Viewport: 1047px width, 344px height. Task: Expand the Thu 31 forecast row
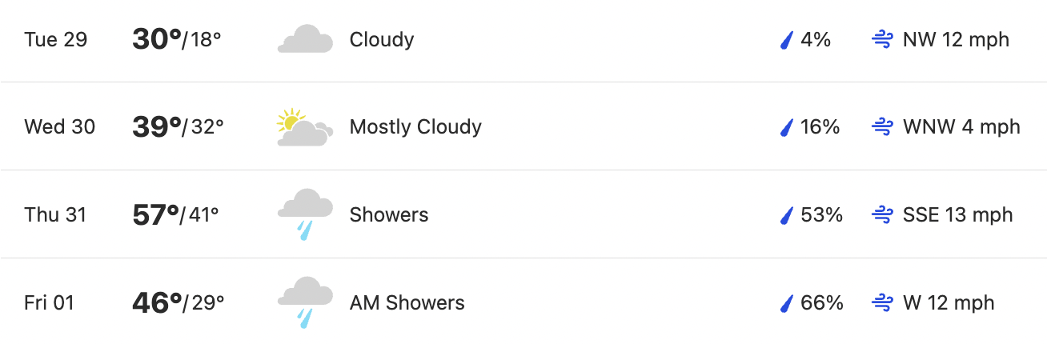523,214
